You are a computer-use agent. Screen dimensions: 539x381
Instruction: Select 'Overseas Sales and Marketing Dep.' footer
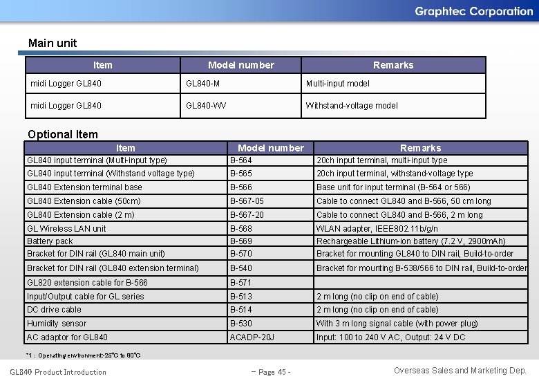[x=460, y=371]
